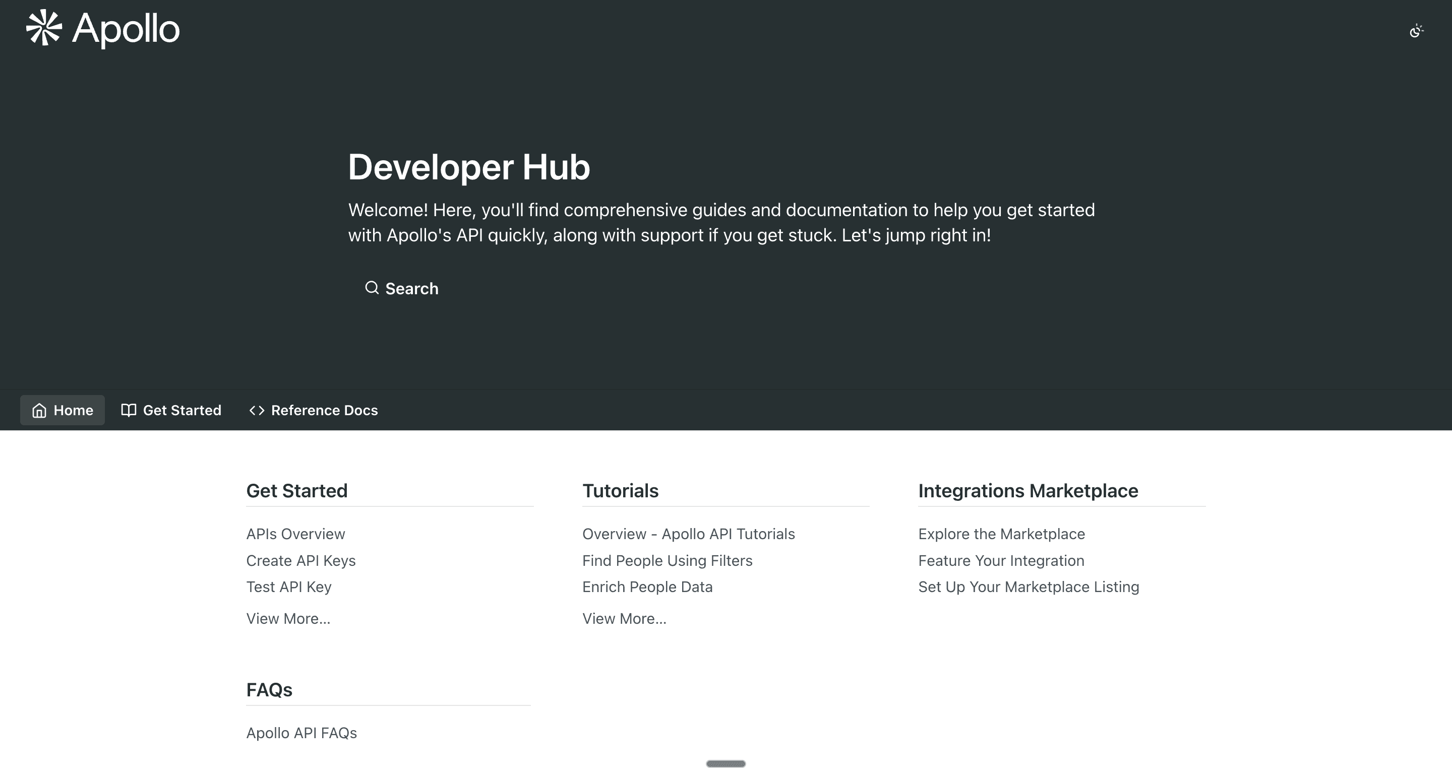Open Find People Using Filters tutorial

pos(667,561)
